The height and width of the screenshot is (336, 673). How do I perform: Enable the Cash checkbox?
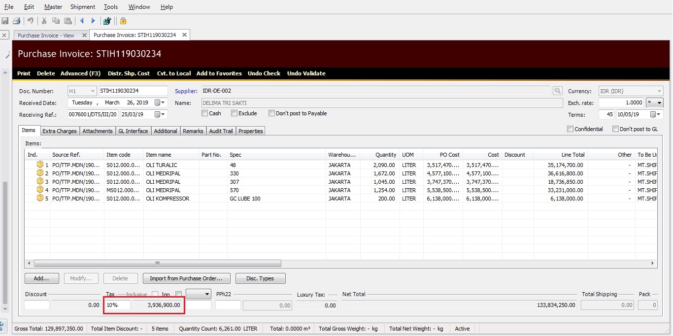(205, 113)
